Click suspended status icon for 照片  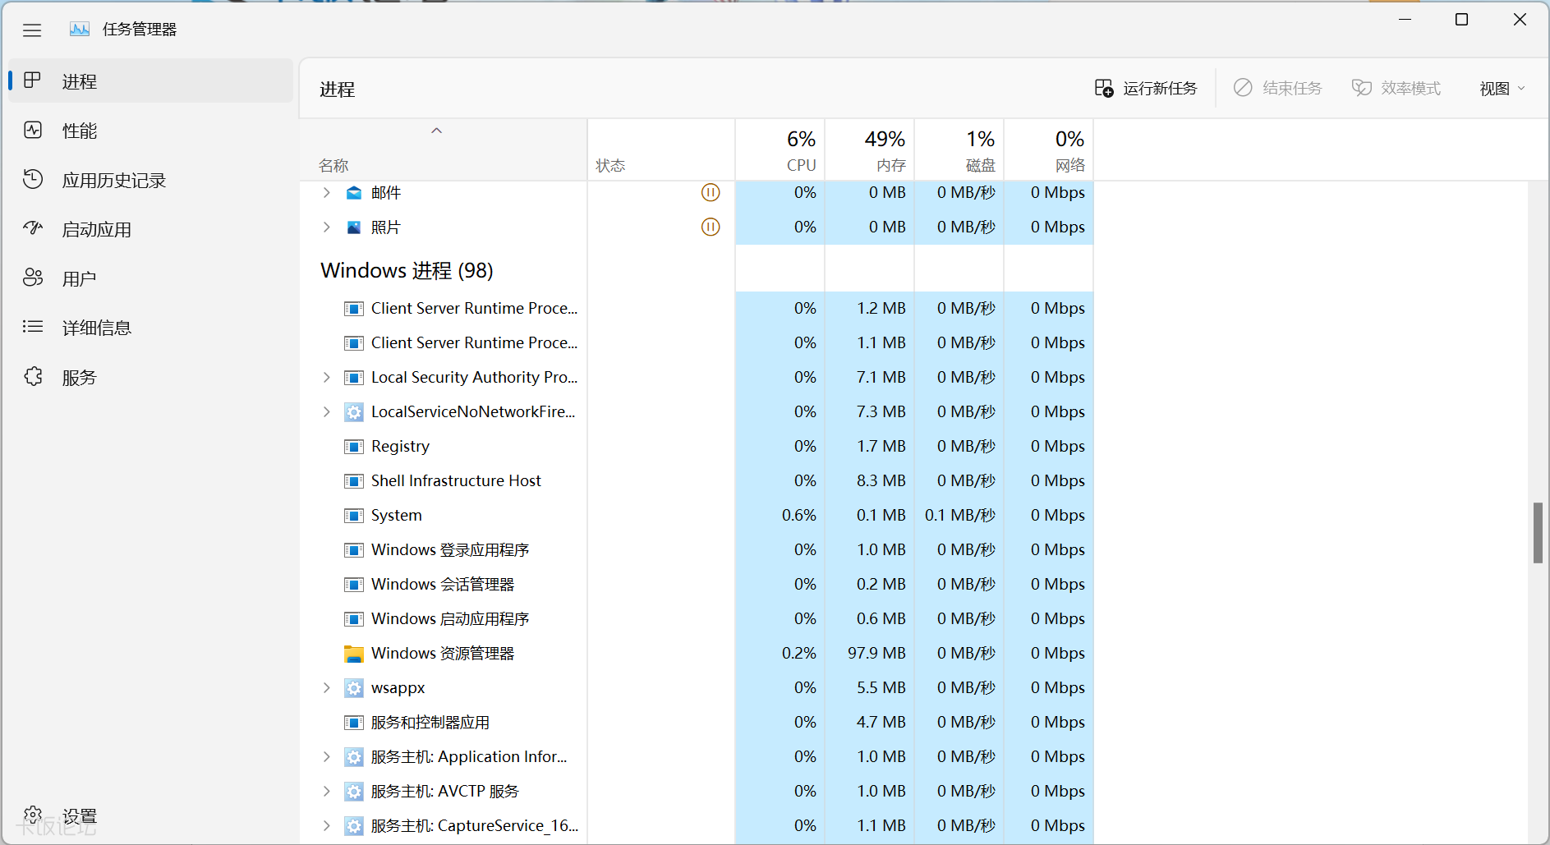click(711, 227)
